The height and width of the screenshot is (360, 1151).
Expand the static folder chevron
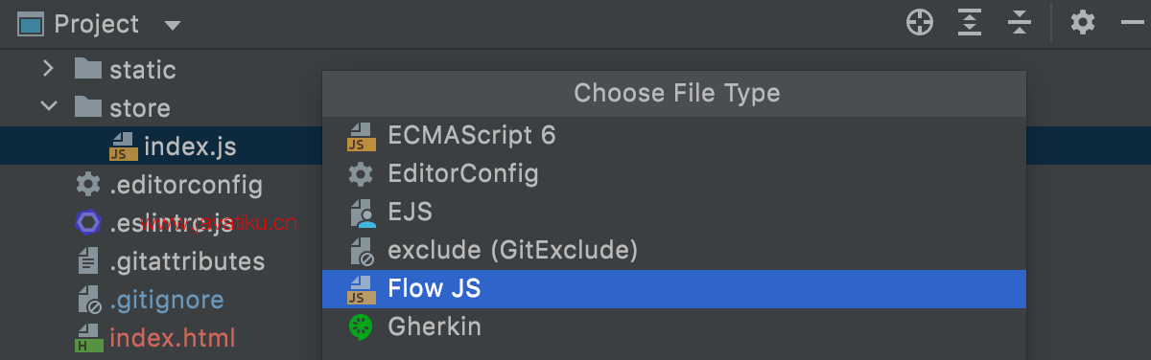tap(48, 69)
